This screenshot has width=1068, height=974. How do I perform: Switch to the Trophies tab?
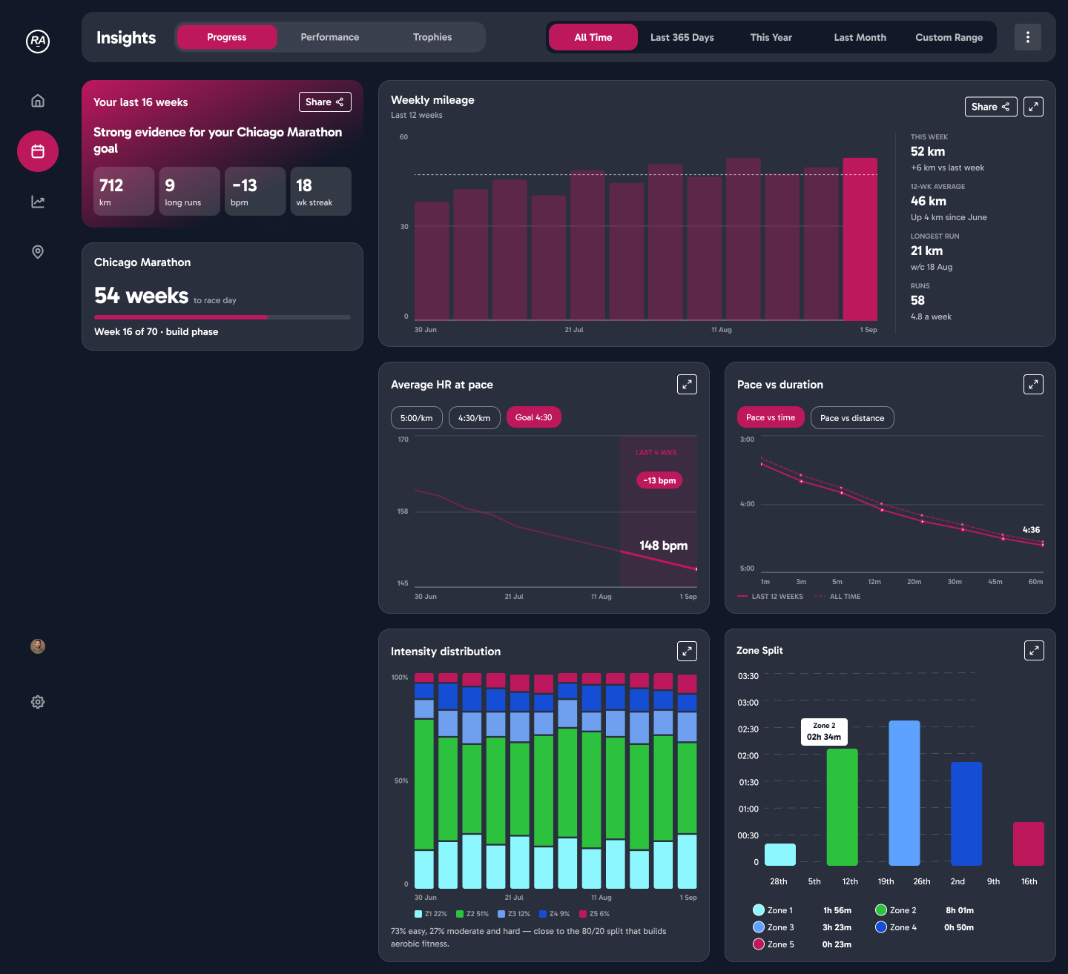click(x=432, y=37)
